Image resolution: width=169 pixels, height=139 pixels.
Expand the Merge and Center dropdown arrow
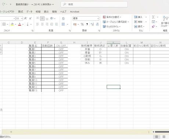(67, 24)
